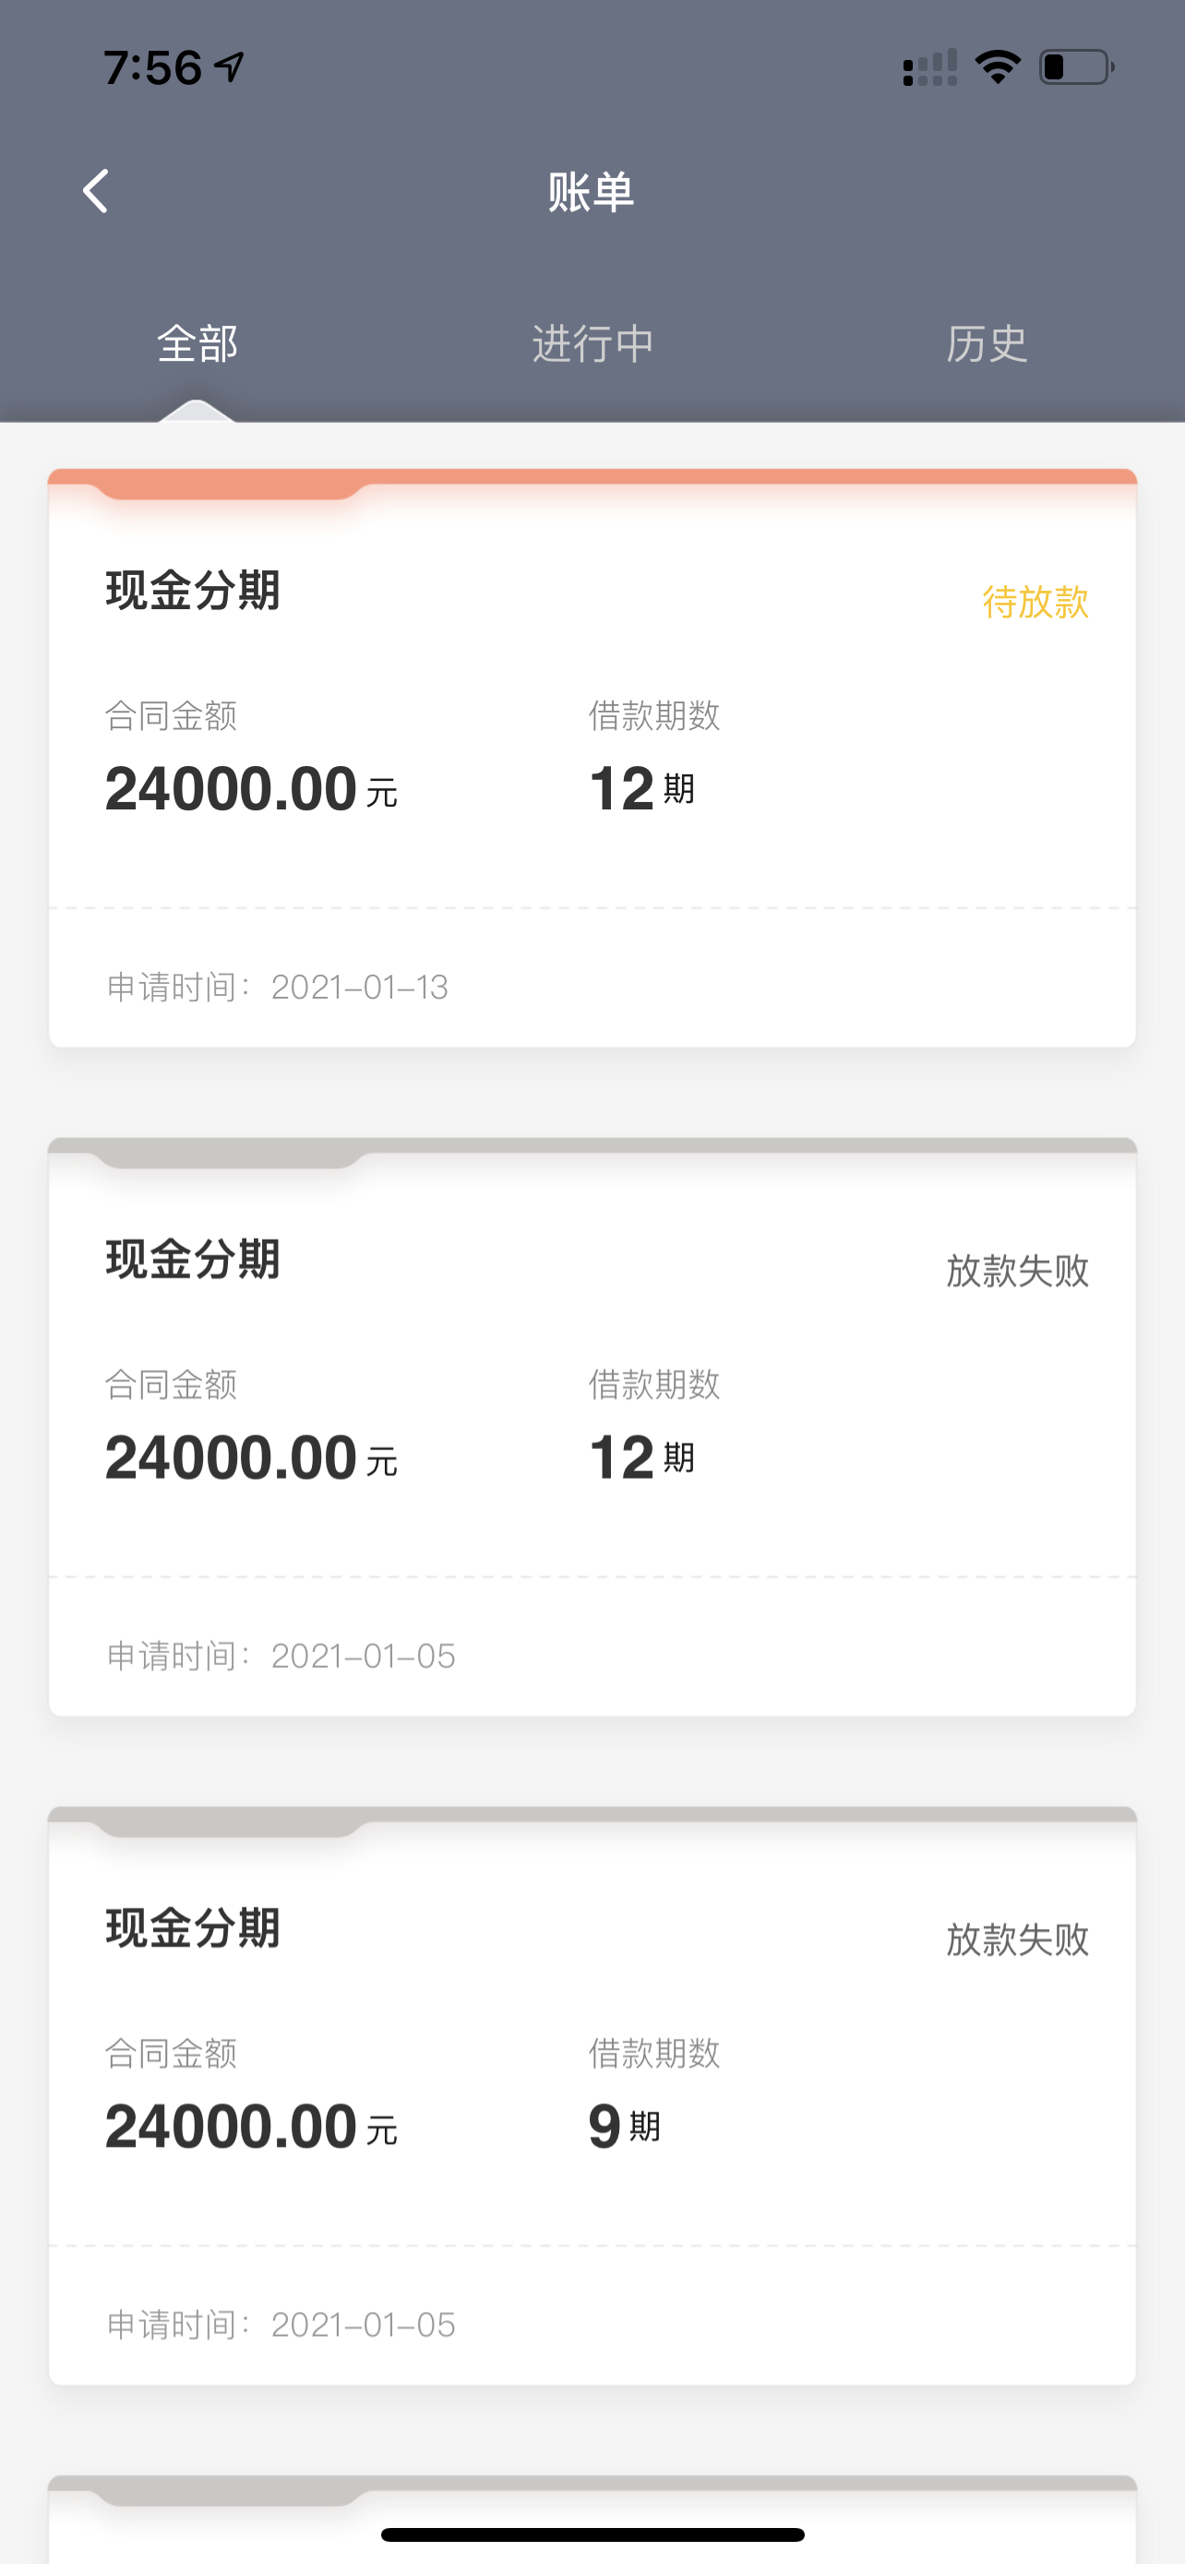Tap the battery status icon

(1076, 66)
